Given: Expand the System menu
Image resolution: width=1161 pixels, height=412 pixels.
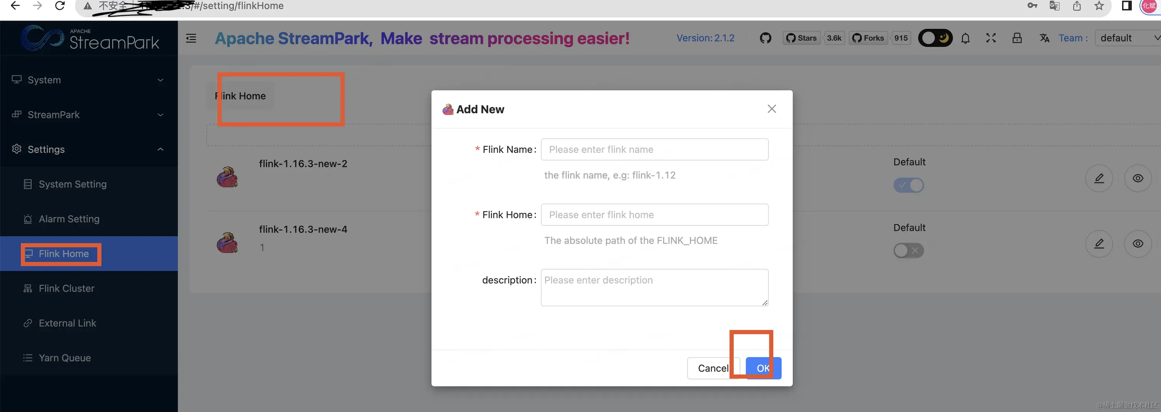Looking at the screenshot, I should [89, 80].
